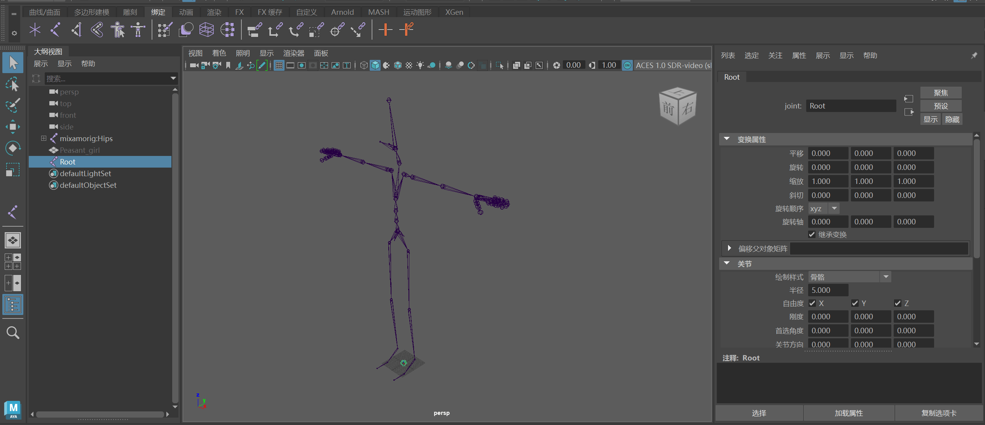Open the search magnifier in the toolbox
The image size is (985, 425).
pos(13,333)
